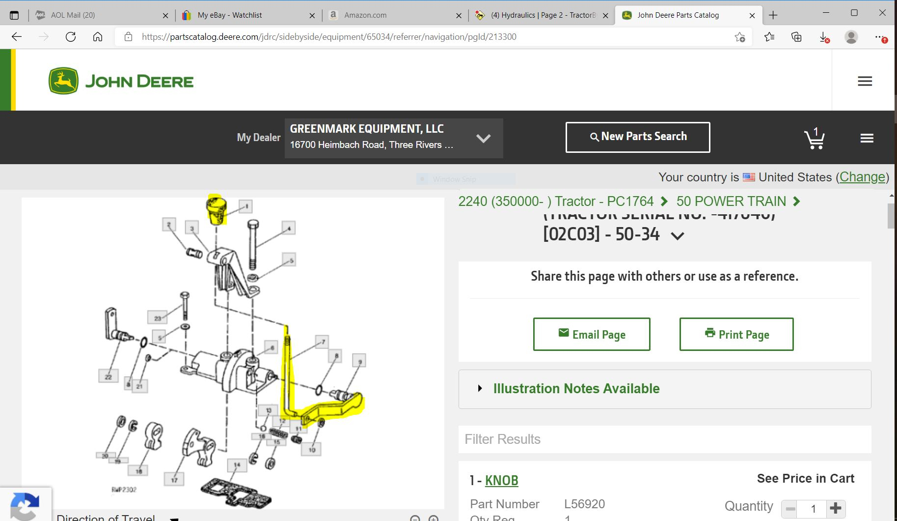Open the My Dealer dropdown
Viewport: 897px width, 521px height.
coord(394,138)
